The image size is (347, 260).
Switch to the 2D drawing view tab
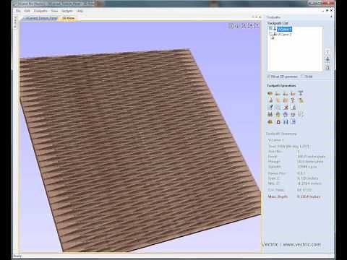(41, 18)
